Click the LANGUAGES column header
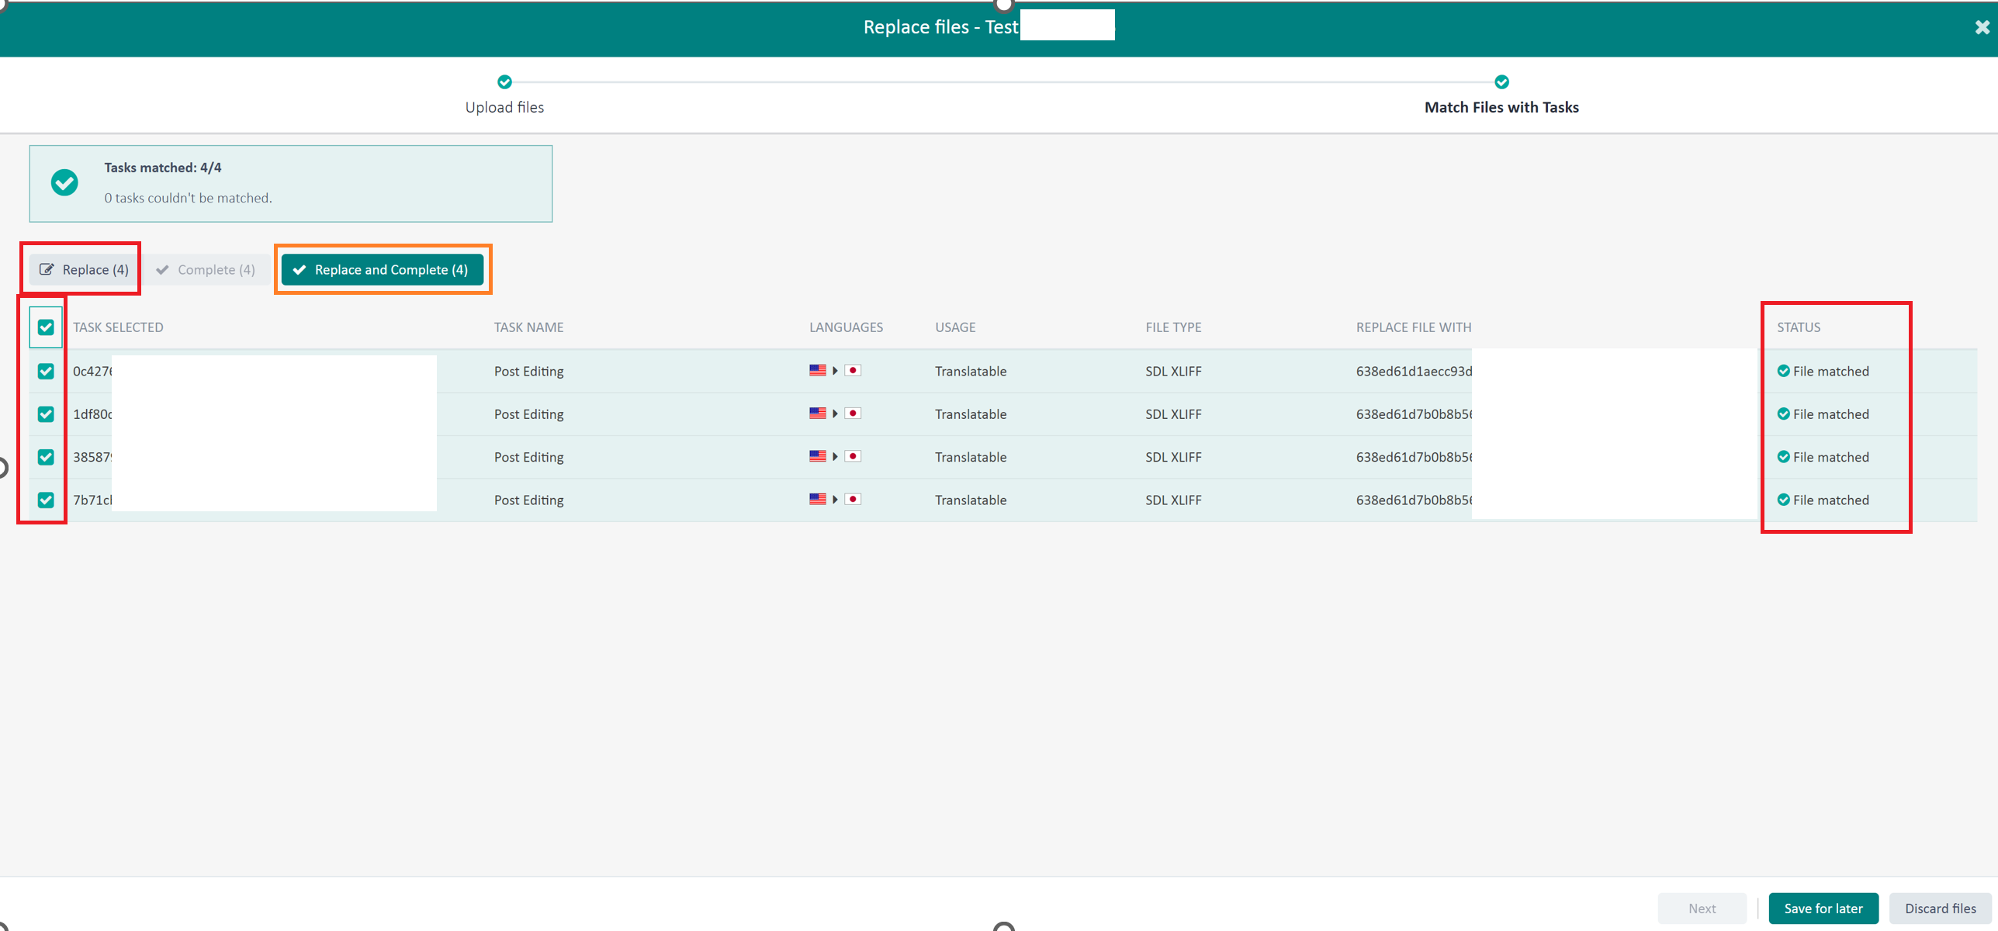 tap(846, 327)
